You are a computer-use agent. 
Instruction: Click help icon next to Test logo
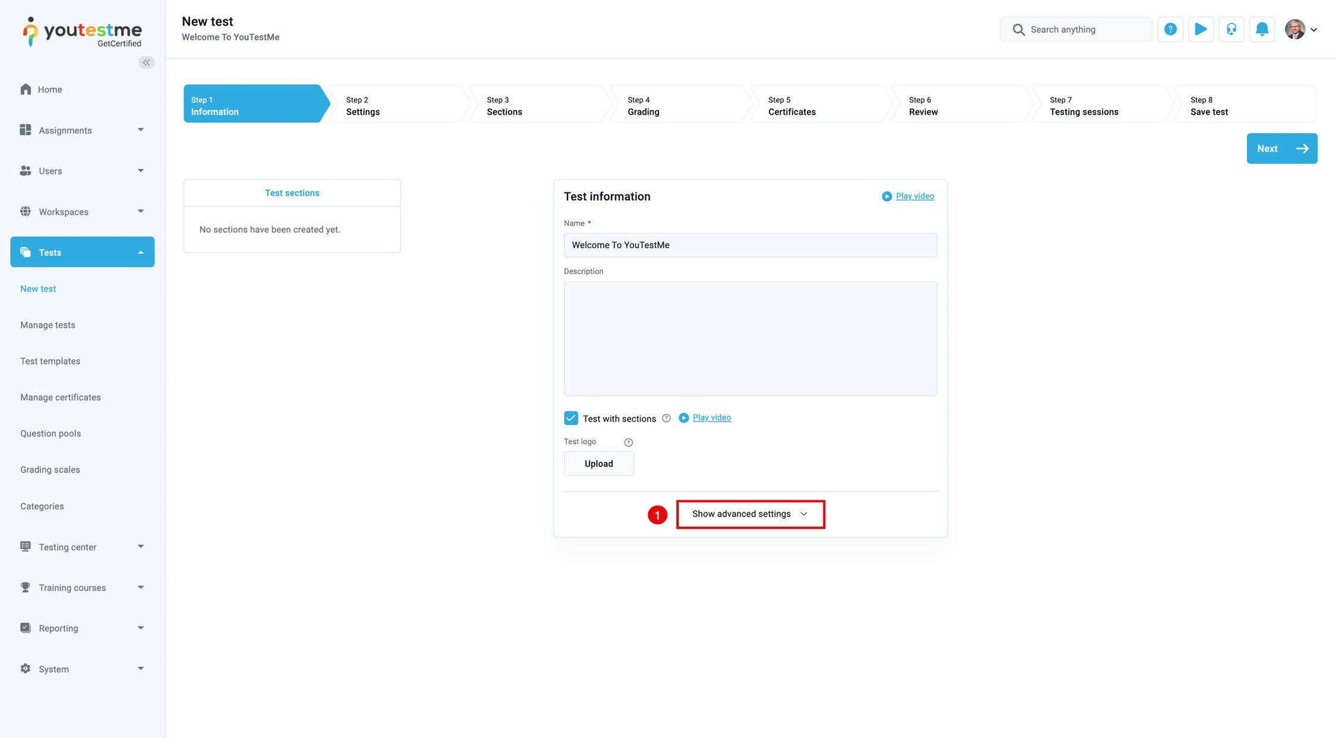[628, 442]
